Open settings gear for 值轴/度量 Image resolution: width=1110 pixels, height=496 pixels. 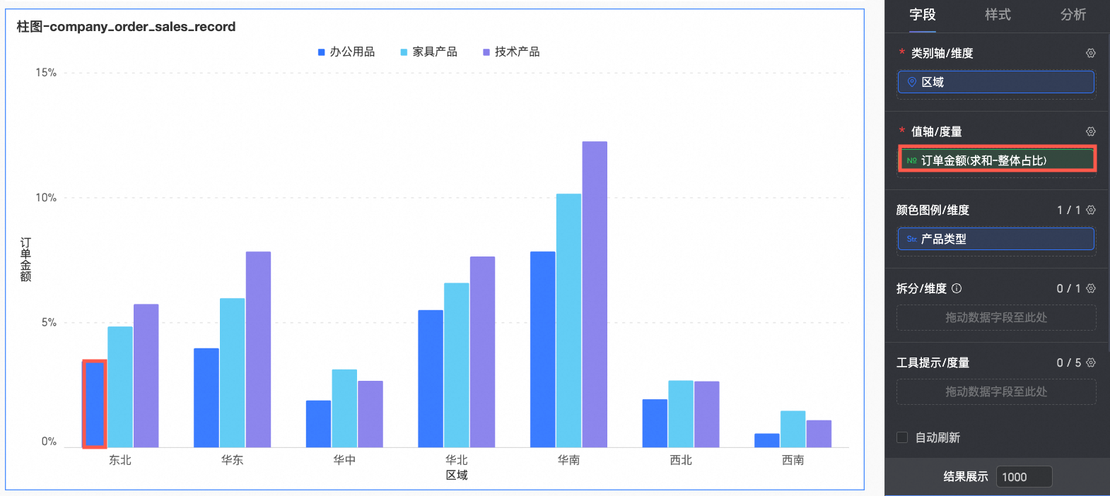pyautogui.click(x=1091, y=131)
